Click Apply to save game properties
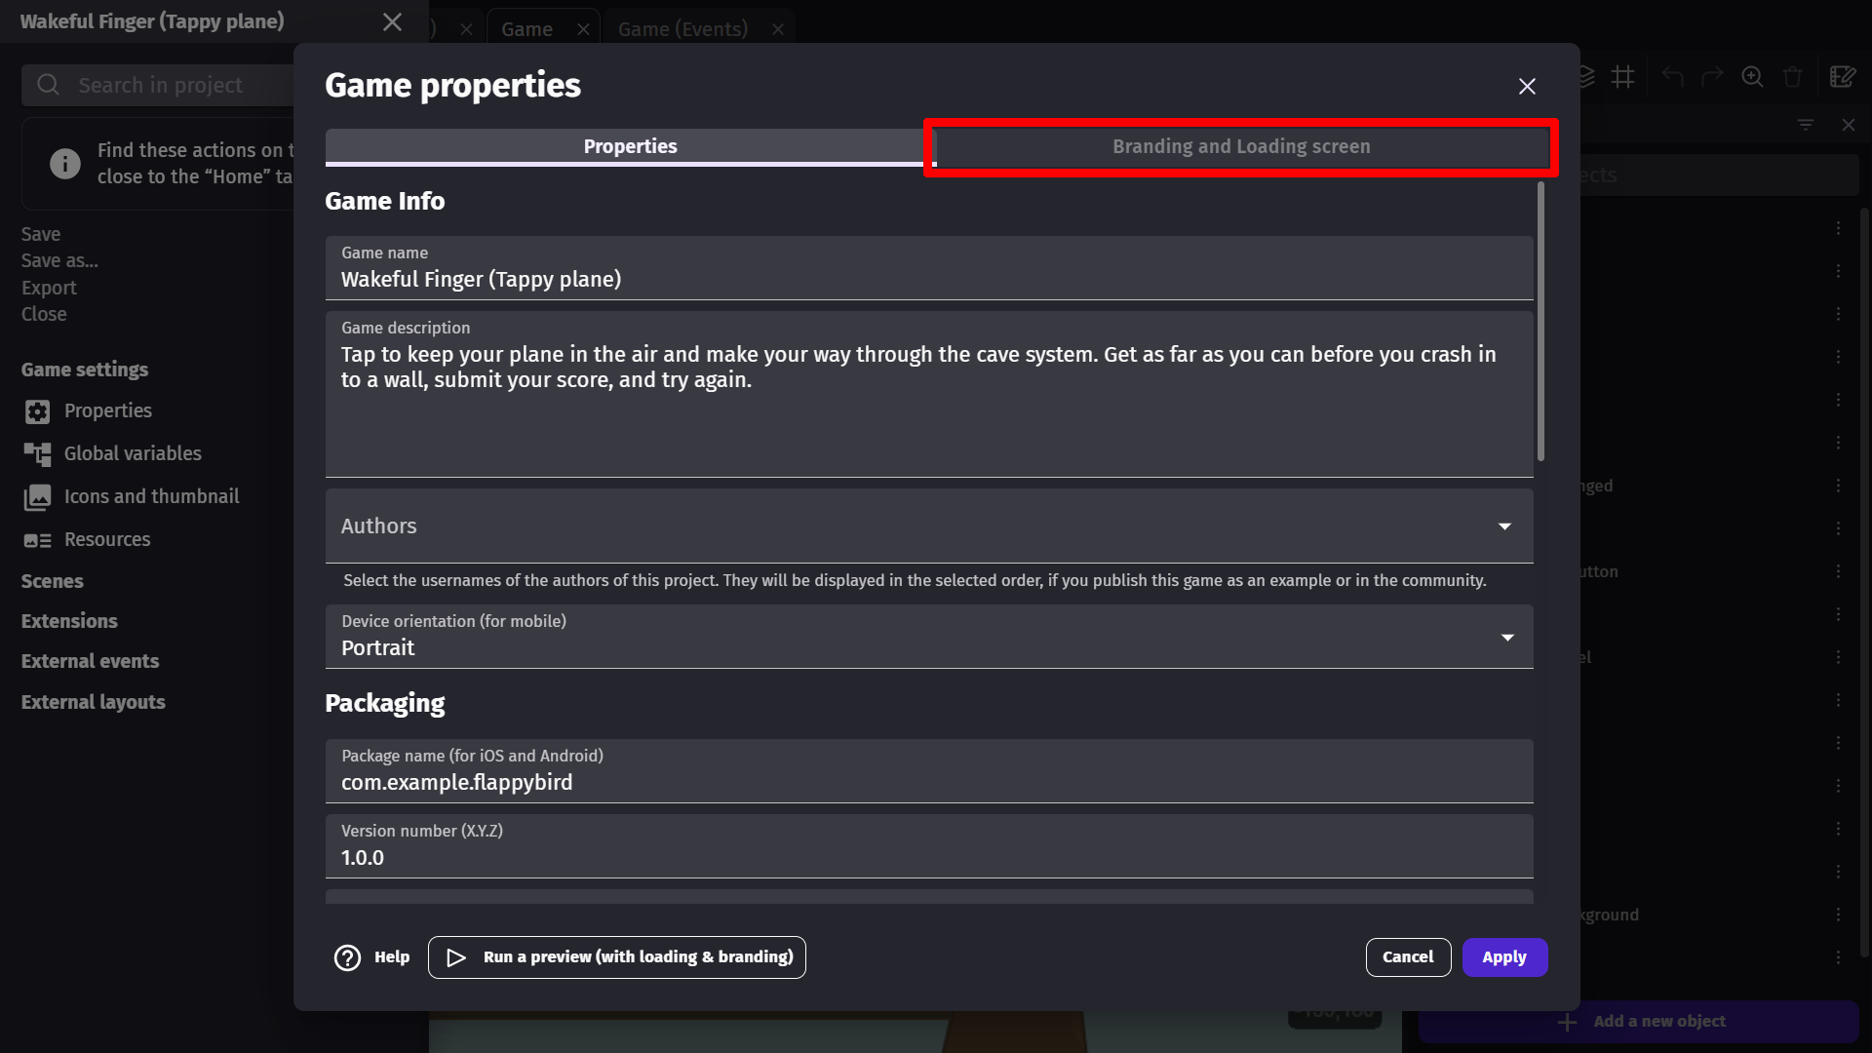This screenshot has width=1872, height=1053. (x=1504, y=956)
